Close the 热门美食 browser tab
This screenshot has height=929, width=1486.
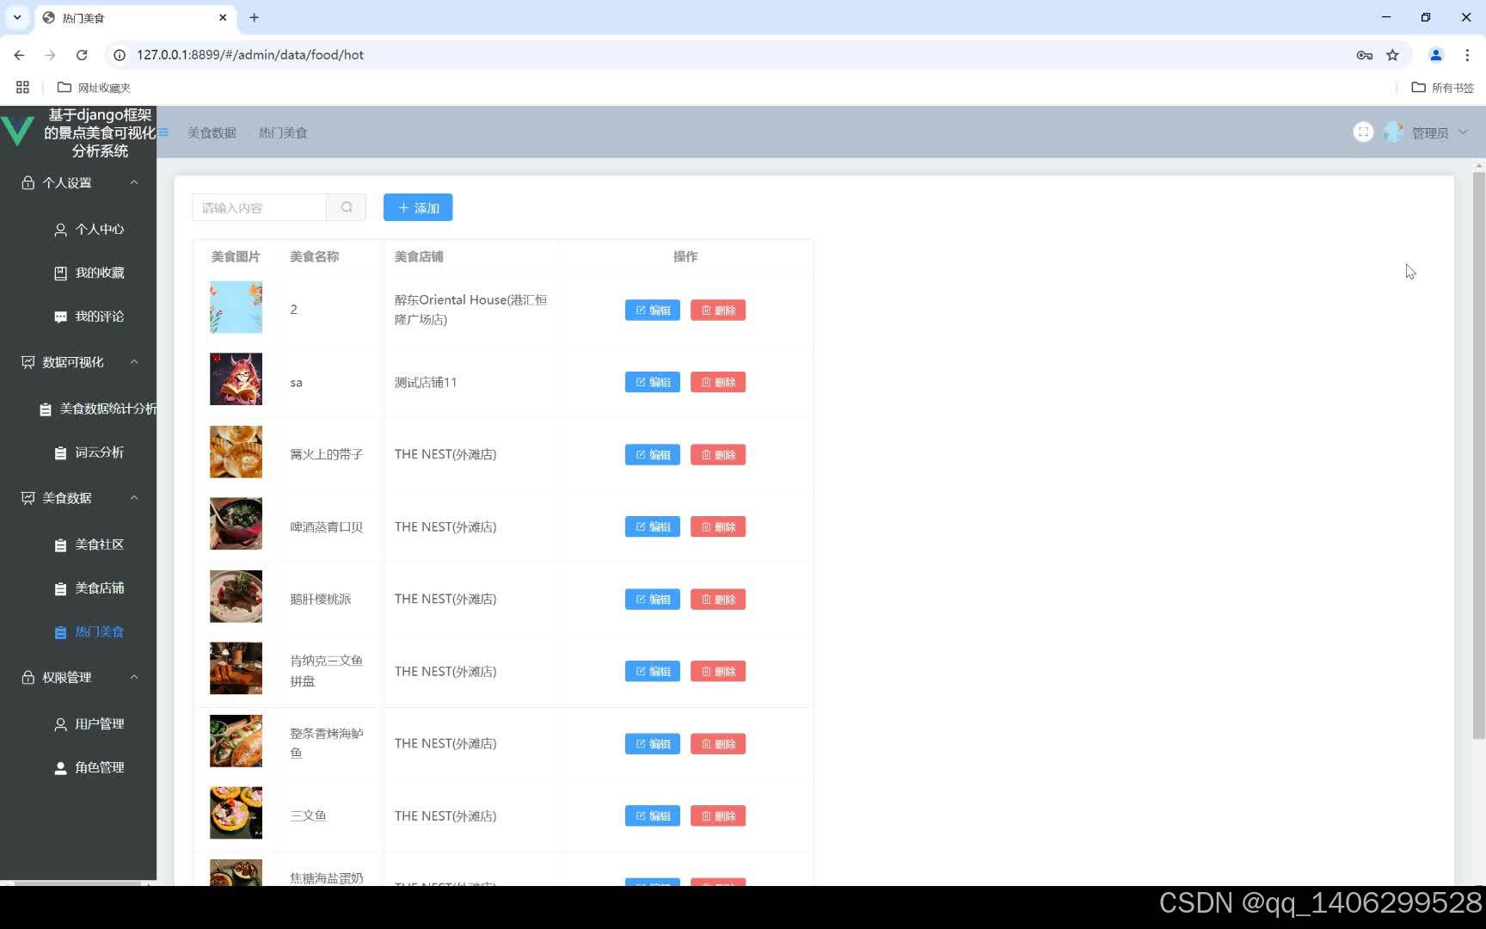click(x=223, y=17)
